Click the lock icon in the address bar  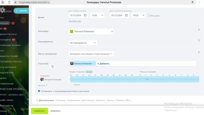click(15, 2)
